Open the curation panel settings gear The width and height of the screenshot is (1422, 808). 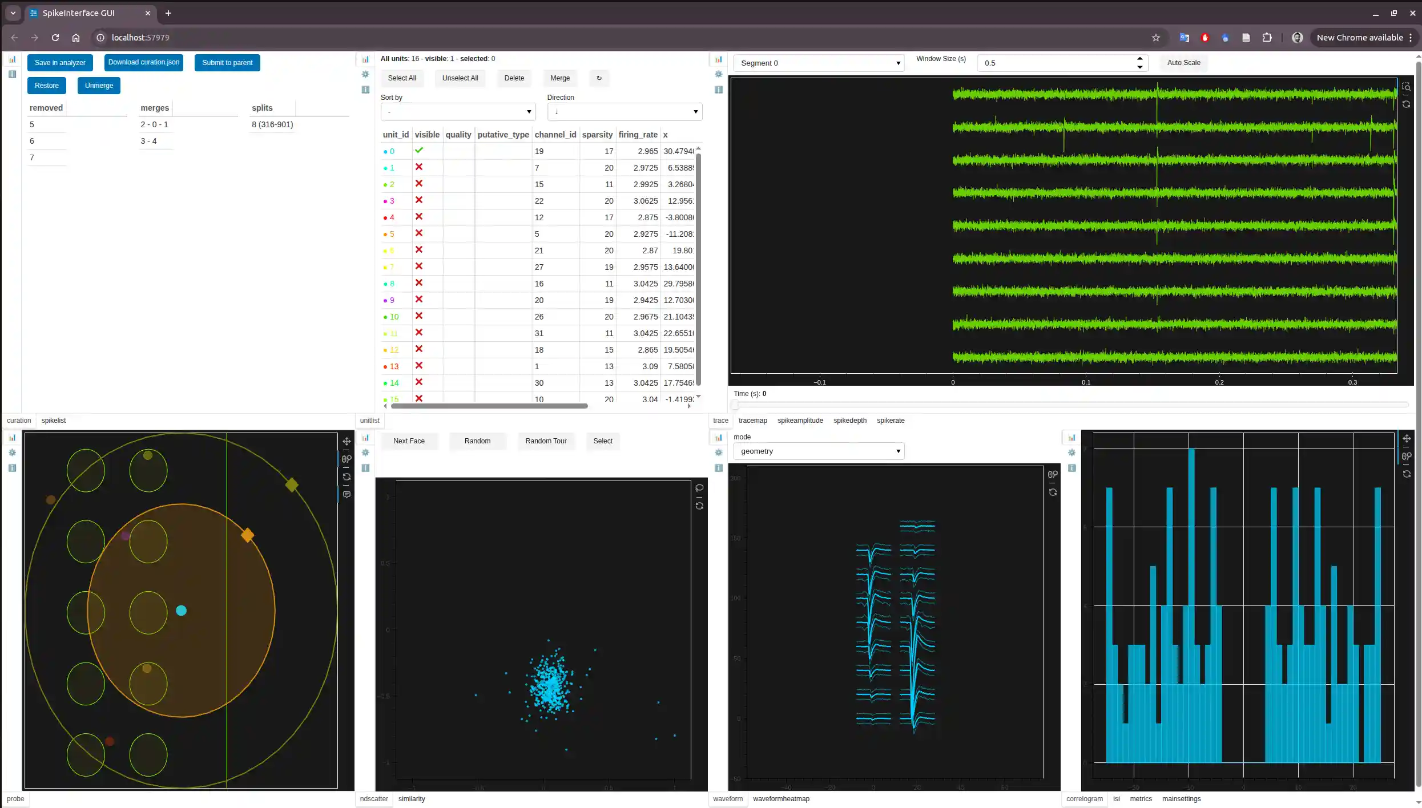365,74
